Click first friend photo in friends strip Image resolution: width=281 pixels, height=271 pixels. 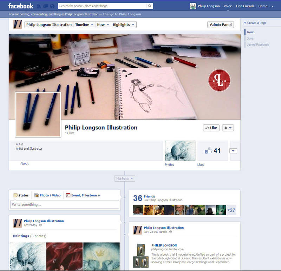138,210
